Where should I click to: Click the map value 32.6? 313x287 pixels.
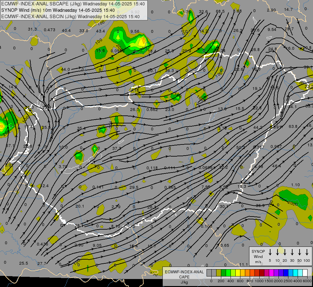pos(203,12)
